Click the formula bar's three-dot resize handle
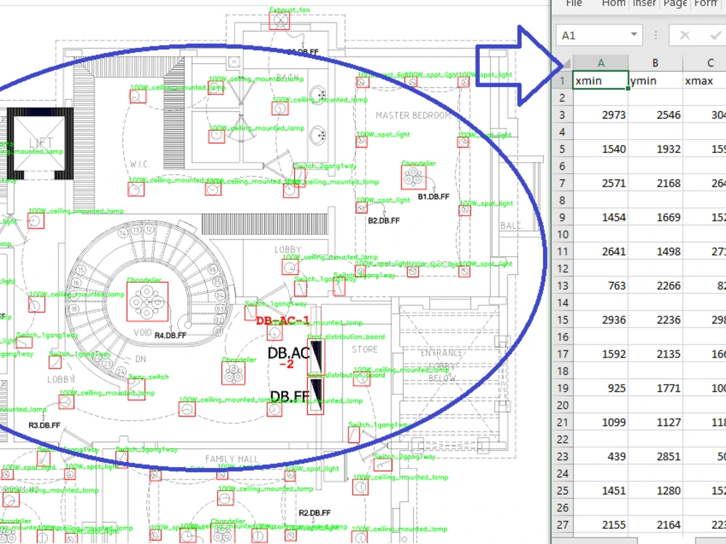Image resolution: width=726 pixels, height=544 pixels. click(x=656, y=35)
